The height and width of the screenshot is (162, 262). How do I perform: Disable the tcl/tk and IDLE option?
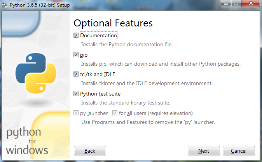(x=76, y=74)
